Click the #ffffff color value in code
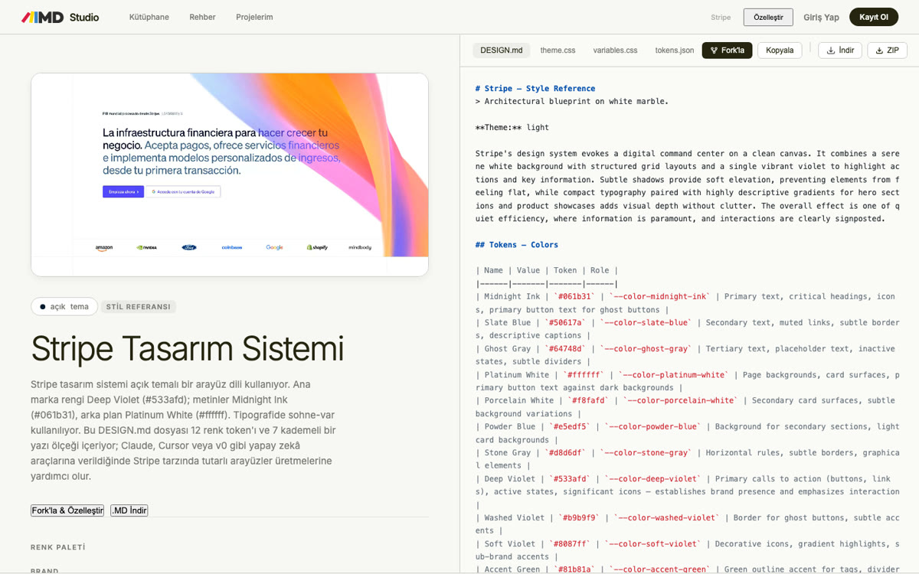The image size is (919, 574). [584, 375]
